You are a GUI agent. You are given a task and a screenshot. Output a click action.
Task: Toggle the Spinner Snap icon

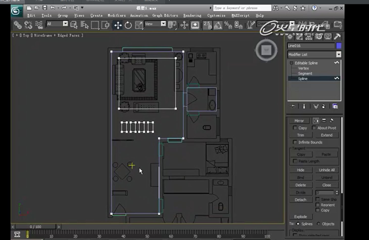[x=238, y=25]
